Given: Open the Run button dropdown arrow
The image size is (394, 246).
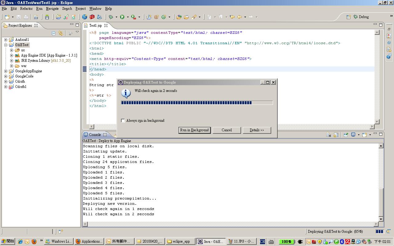Looking at the screenshot, I should (128, 17).
